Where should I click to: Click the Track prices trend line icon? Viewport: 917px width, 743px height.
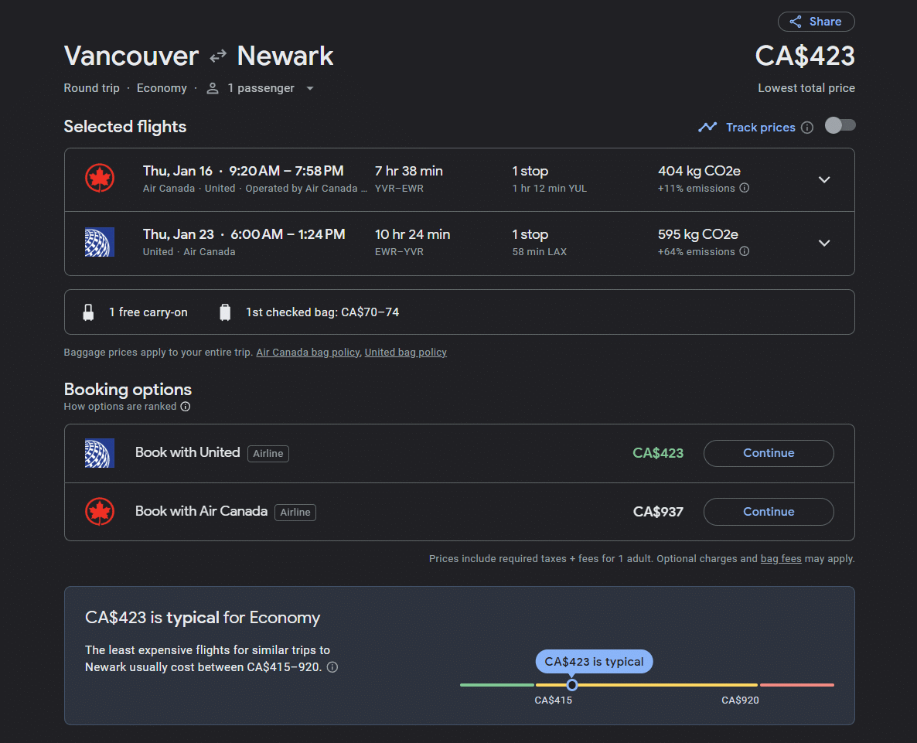pos(707,127)
